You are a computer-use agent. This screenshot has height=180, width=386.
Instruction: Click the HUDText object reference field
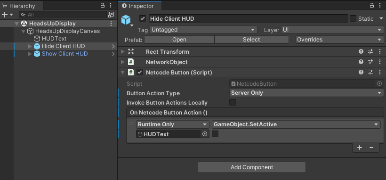click(173, 134)
